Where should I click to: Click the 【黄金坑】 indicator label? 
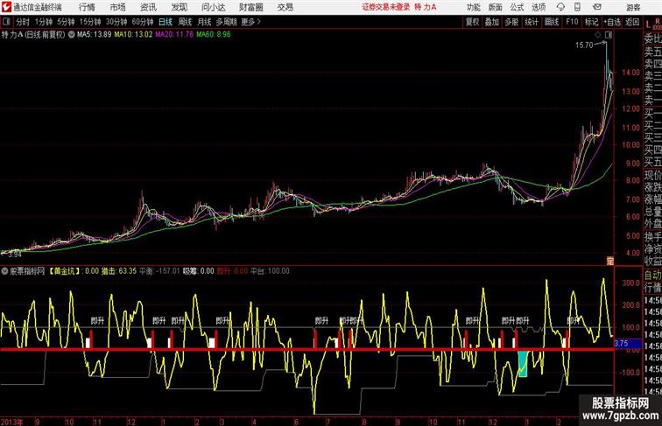65,271
